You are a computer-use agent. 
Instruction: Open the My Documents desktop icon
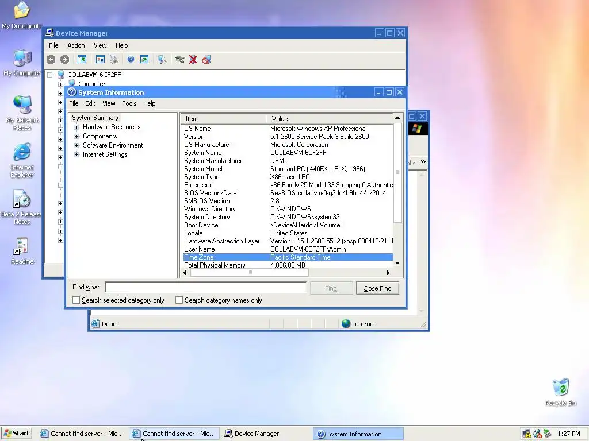[22, 15]
